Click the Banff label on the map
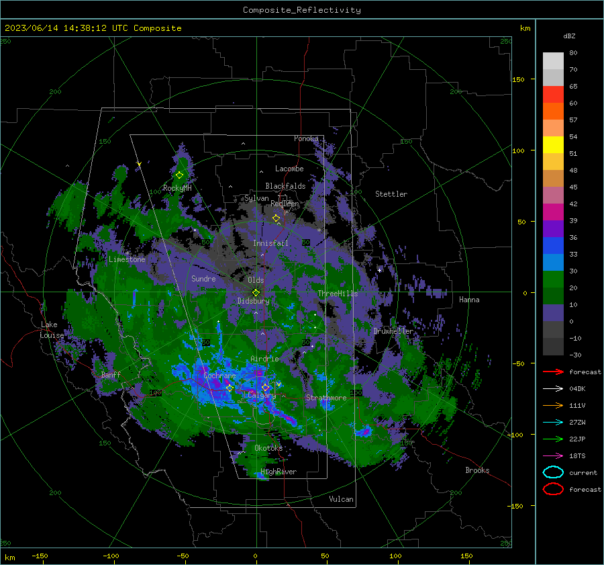604x565 pixels. [111, 374]
